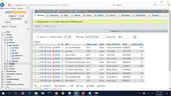This screenshot has height=96, width=171.
Task: Expand the filmcollector database node
Action: (x=2, y=71)
